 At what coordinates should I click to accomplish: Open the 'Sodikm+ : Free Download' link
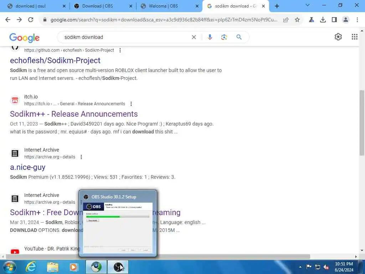(95, 213)
